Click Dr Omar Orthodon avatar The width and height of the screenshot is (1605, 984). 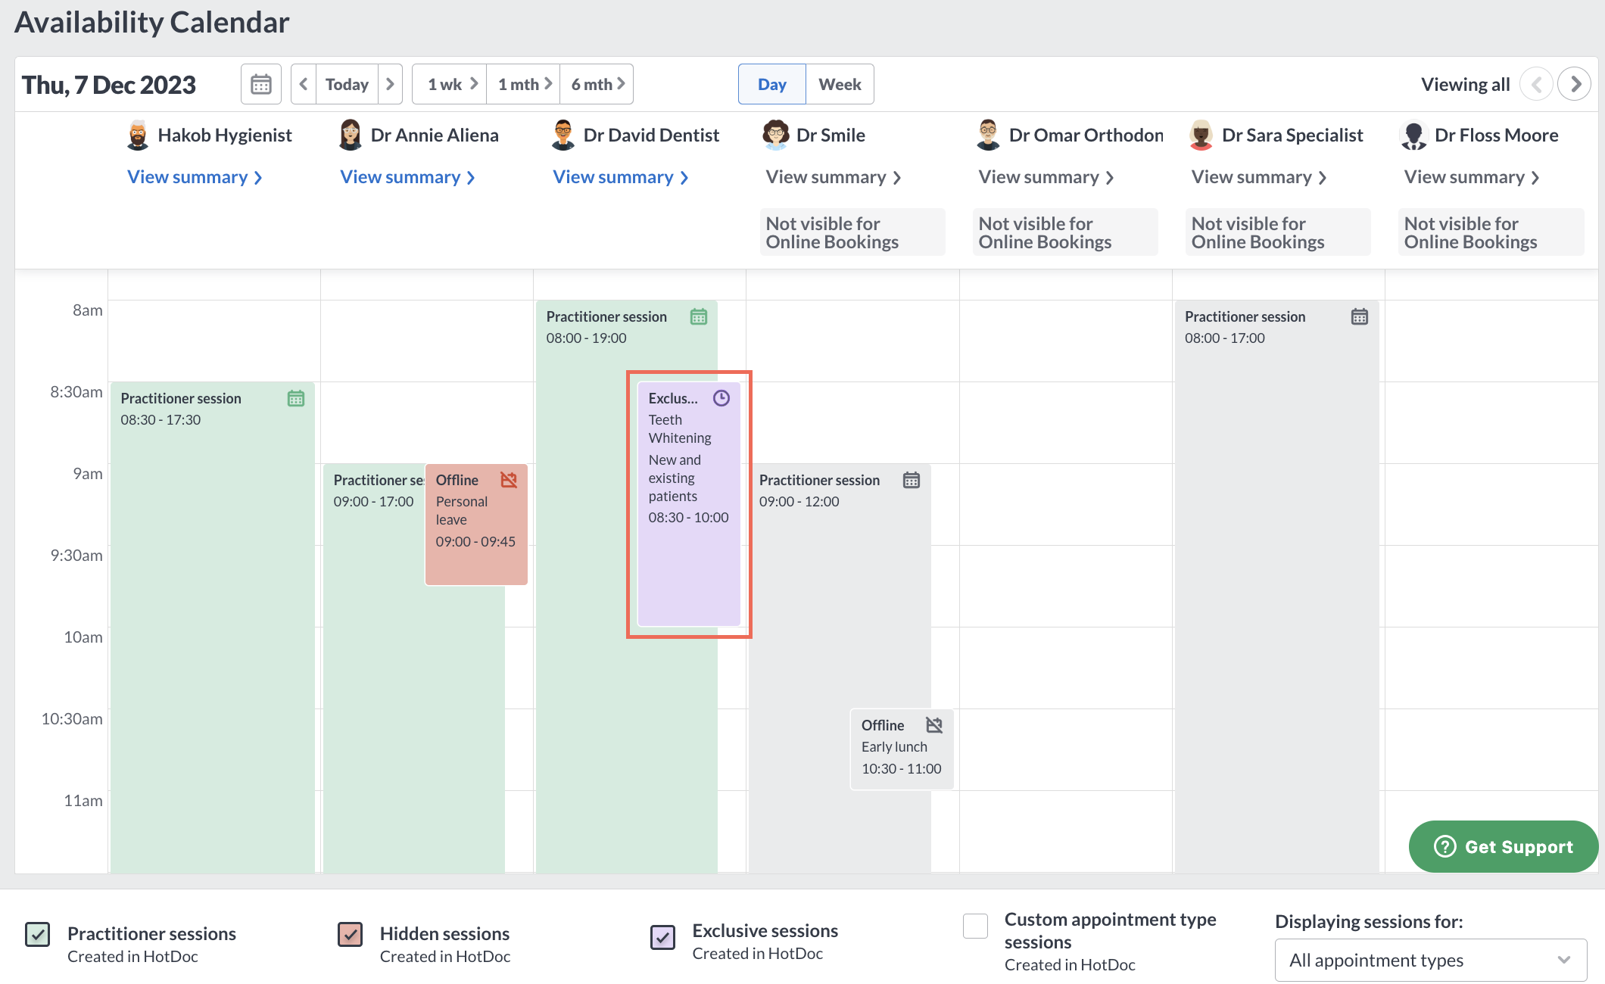(x=989, y=135)
